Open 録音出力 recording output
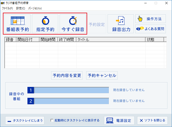 click(x=121, y=24)
